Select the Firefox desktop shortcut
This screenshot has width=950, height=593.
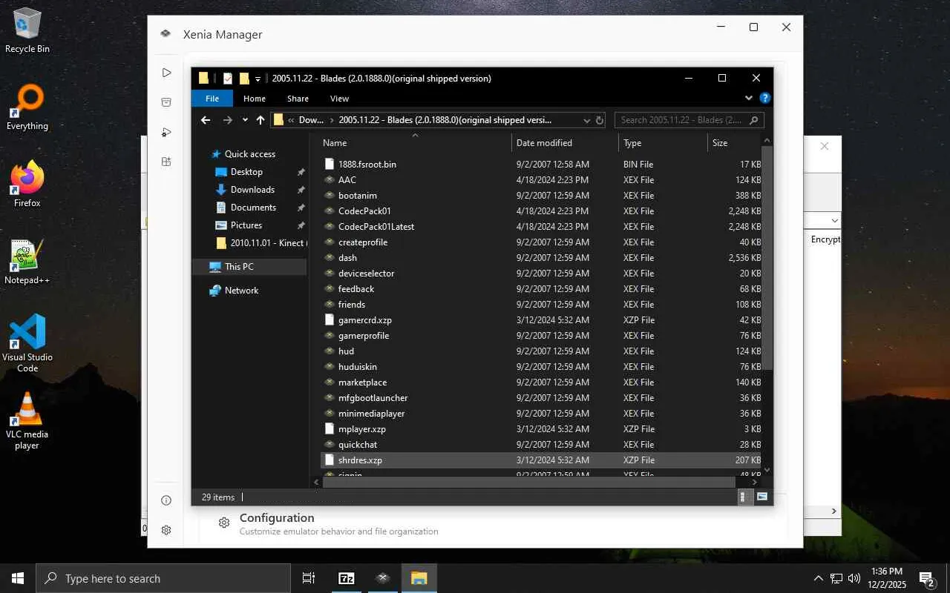(x=27, y=185)
